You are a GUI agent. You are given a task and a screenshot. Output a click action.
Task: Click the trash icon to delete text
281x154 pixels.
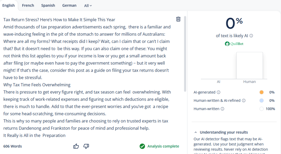coord(178,19)
